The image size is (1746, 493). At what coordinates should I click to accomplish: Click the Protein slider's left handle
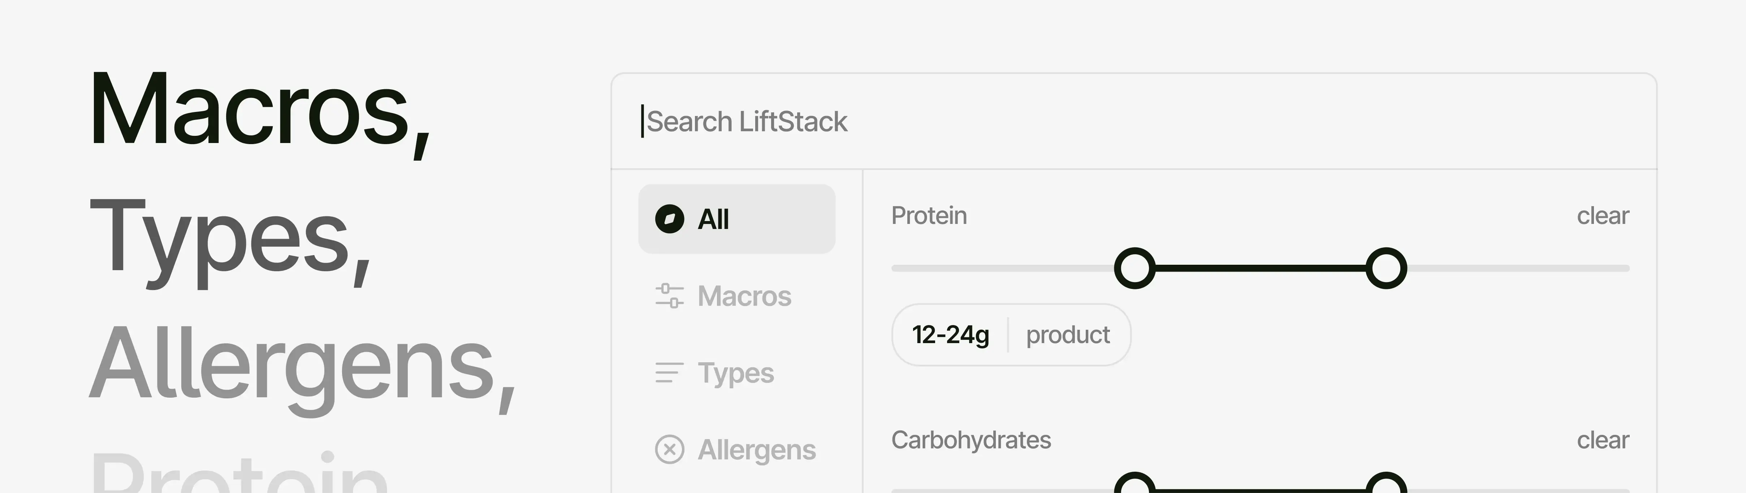pos(1135,268)
